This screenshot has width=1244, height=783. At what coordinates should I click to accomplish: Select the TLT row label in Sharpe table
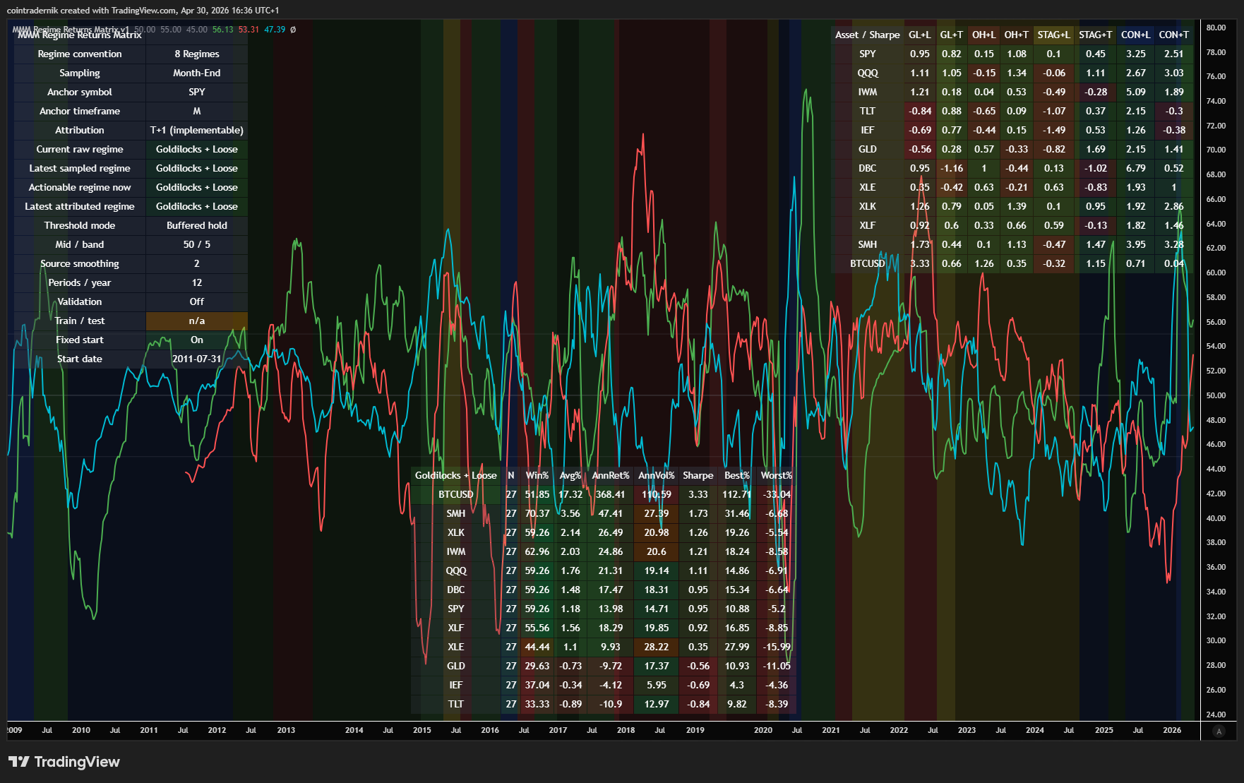pos(868,112)
